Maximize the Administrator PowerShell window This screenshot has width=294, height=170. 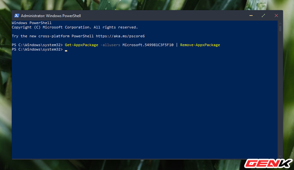(x=263, y=16)
